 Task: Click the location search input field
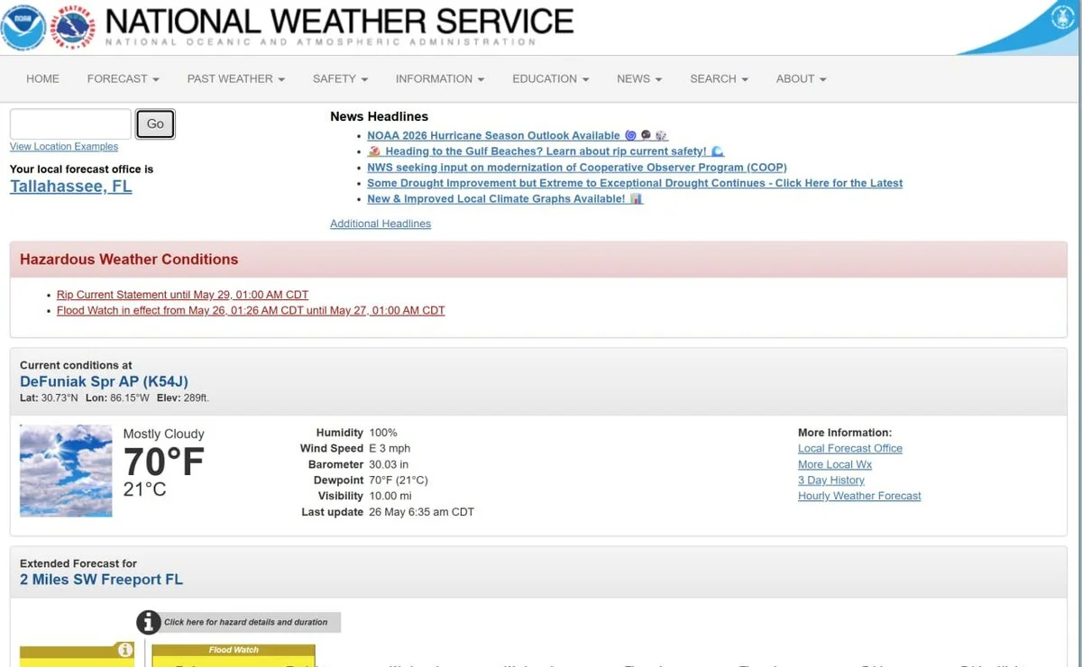(70, 124)
